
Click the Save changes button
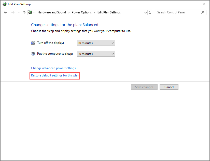tap(144, 87)
